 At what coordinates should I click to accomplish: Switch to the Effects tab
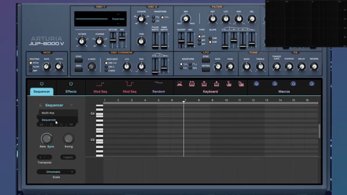click(71, 92)
